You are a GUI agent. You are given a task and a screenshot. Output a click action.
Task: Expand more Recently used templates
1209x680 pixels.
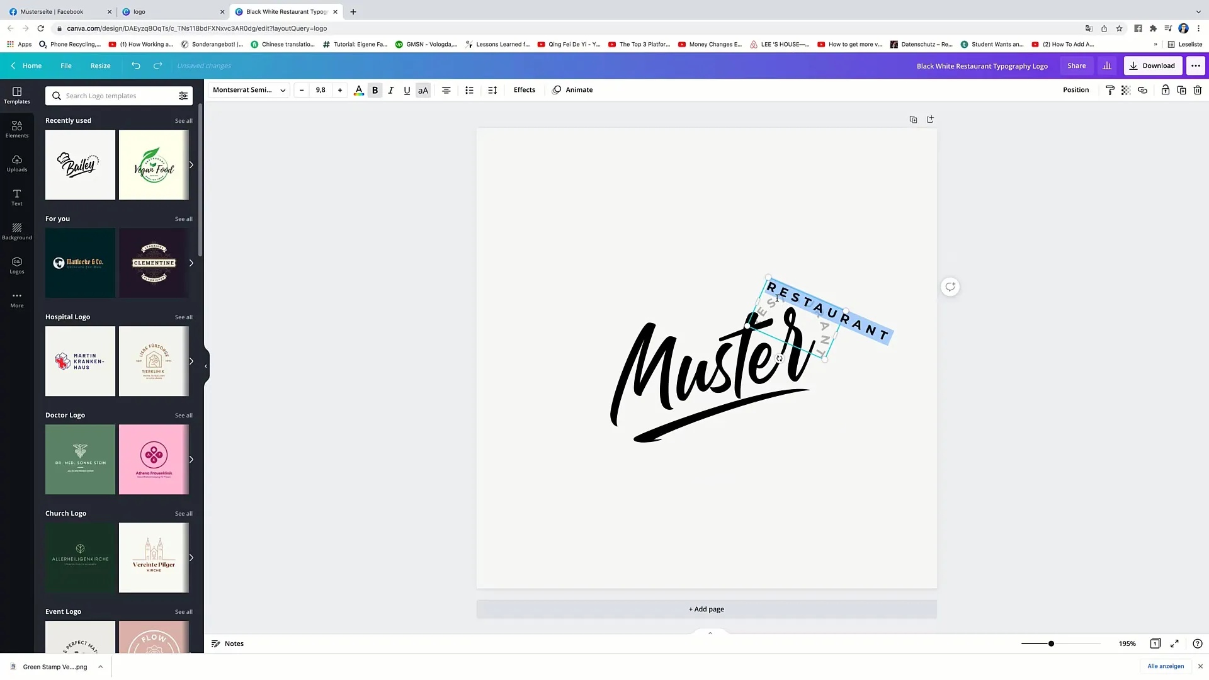click(191, 165)
